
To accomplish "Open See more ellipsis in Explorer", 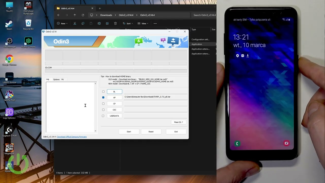I will click(x=155, y=23).
